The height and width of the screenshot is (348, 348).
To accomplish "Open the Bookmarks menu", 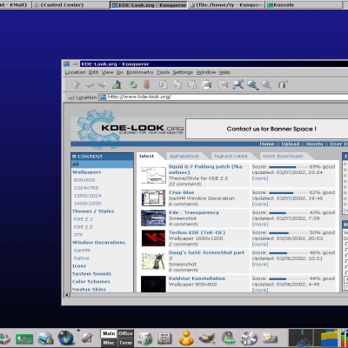I will [140, 72].
